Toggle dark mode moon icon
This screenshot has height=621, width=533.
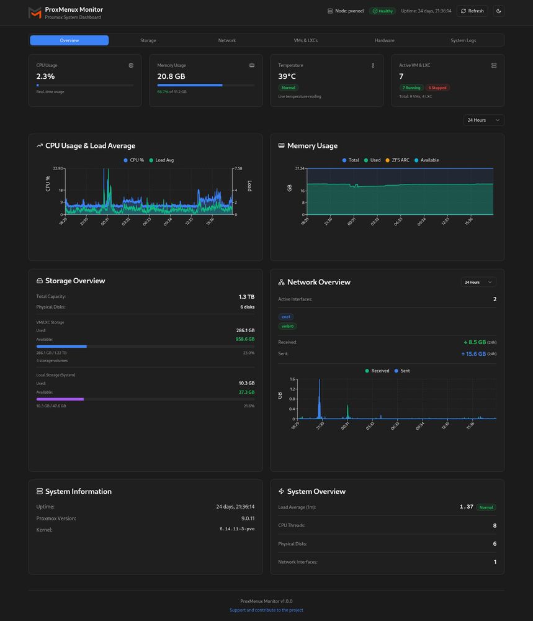pos(499,11)
